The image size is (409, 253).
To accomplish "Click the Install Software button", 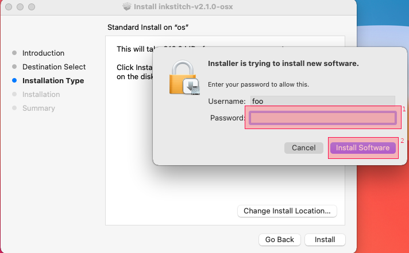I will click(x=363, y=148).
